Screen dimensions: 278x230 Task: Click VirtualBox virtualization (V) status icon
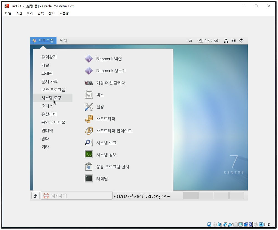251,224
